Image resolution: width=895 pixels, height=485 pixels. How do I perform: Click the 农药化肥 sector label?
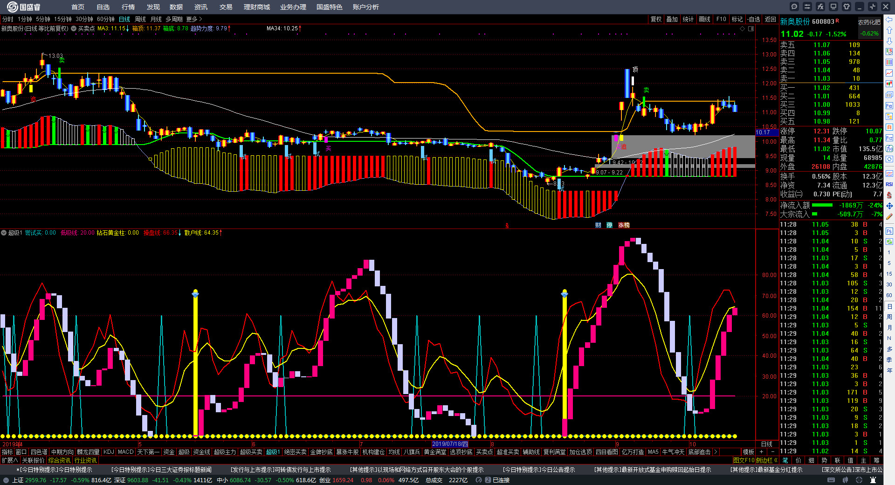(x=869, y=22)
